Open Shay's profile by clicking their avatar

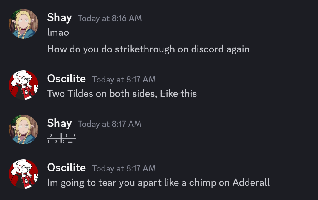click(23, 24)
